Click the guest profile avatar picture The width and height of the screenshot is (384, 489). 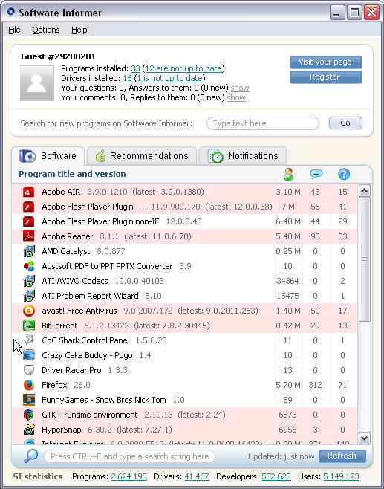(x=36, y=83)
